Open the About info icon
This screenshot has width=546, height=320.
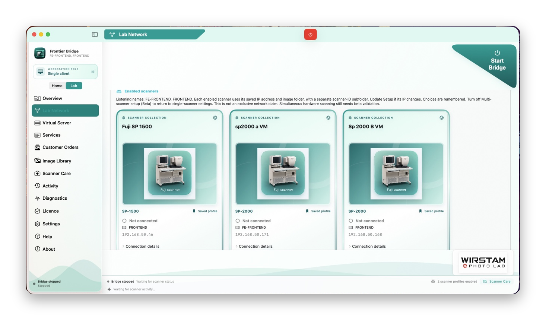pyautogui.click(x=37, y=249)
